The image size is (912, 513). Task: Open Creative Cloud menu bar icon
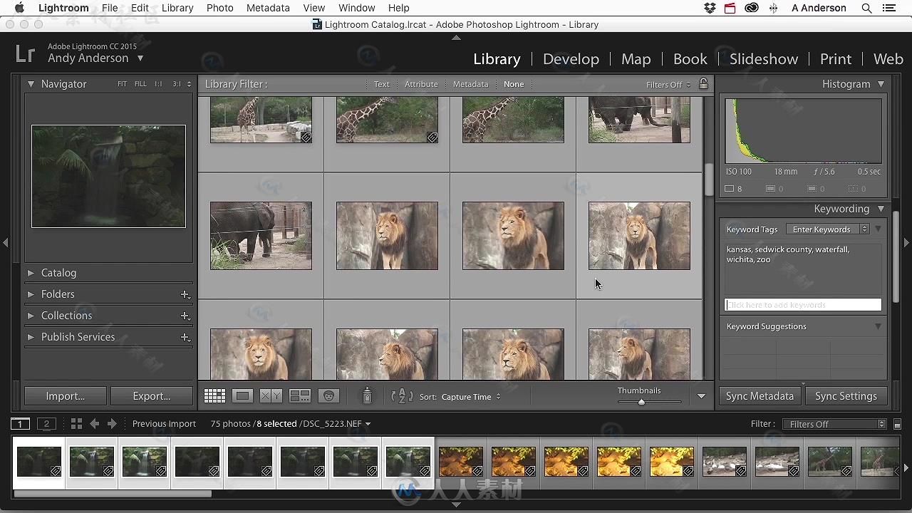[752, 8]
